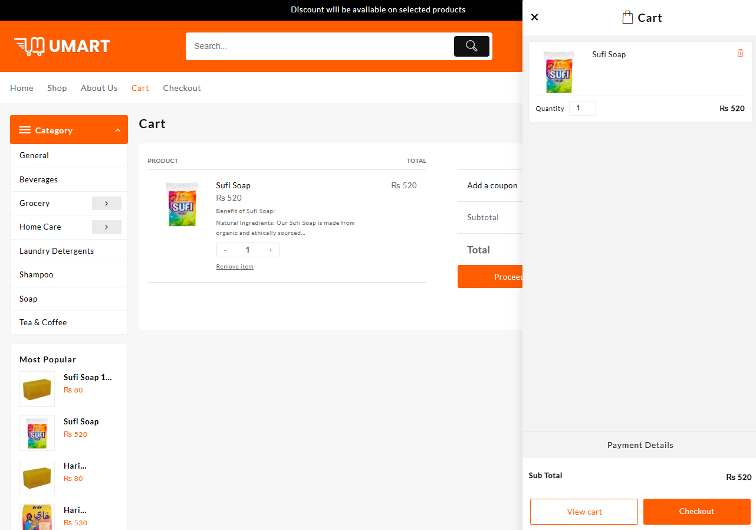Click the UMART logo
The height and width of the screenshot is (530, 756).
point(62,46)
